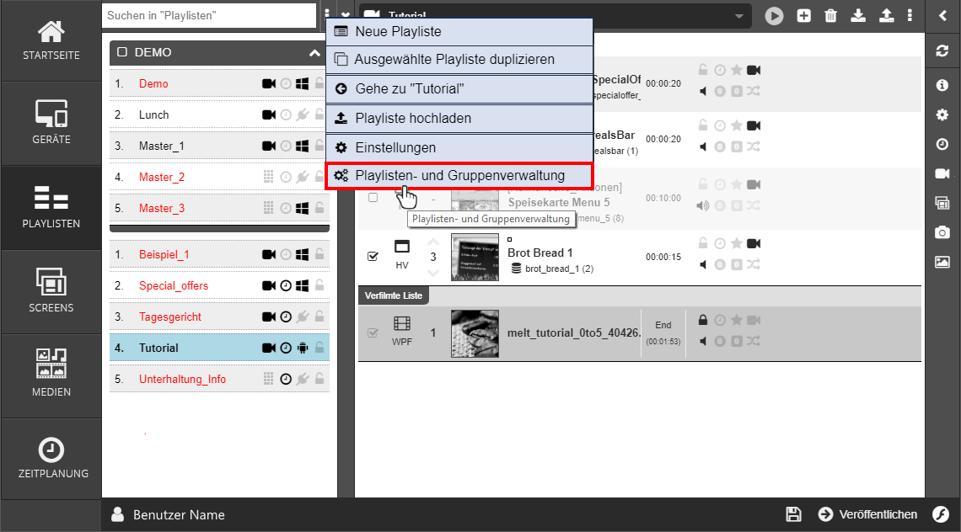Click the play preview icon in top toolbar
The height and width of the screenshot is (532, 961).
775,15
